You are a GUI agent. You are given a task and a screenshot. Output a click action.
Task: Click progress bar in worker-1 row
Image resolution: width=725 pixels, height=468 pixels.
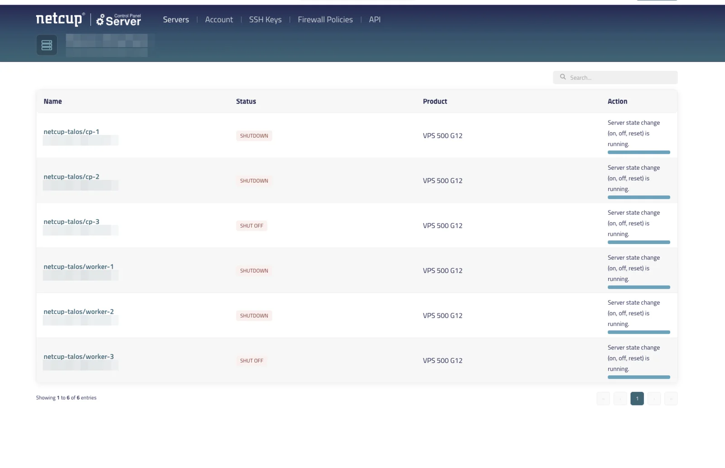pos(638,287)
